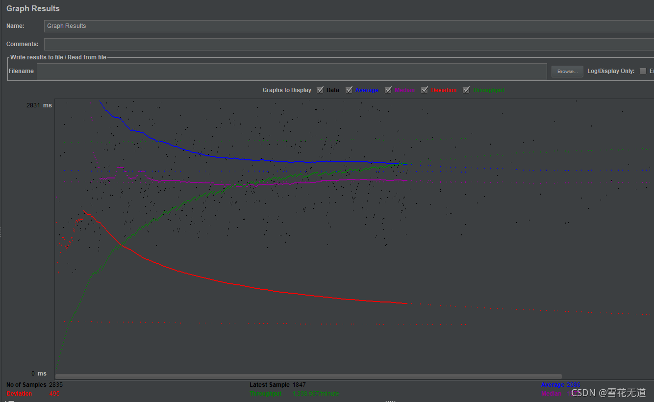
Task: Toggle the Average graph checkbox
Action: click(349, 90)
